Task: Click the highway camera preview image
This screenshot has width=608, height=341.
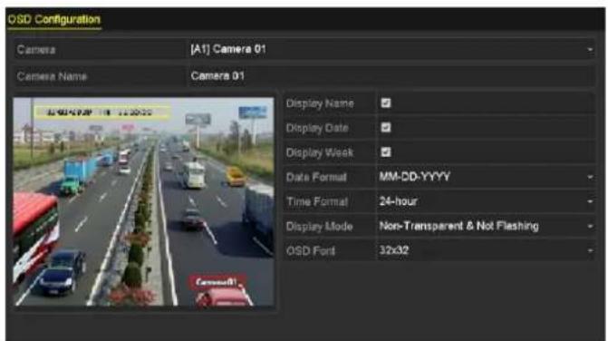Action: [144, 201]
